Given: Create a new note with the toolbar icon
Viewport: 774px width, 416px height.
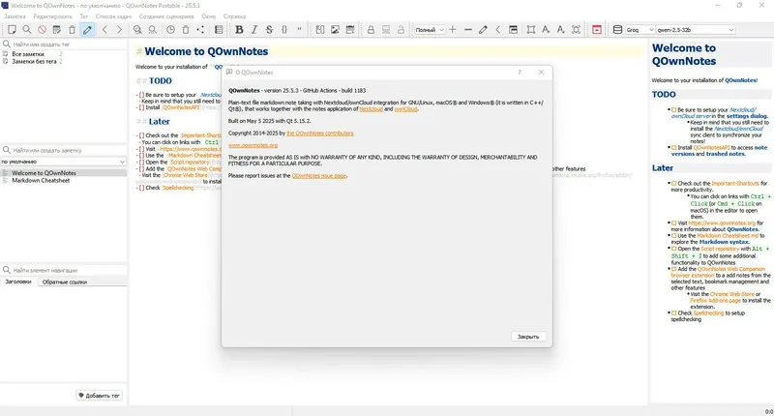Looking at the screenshot, I should [x=12, y=30].
